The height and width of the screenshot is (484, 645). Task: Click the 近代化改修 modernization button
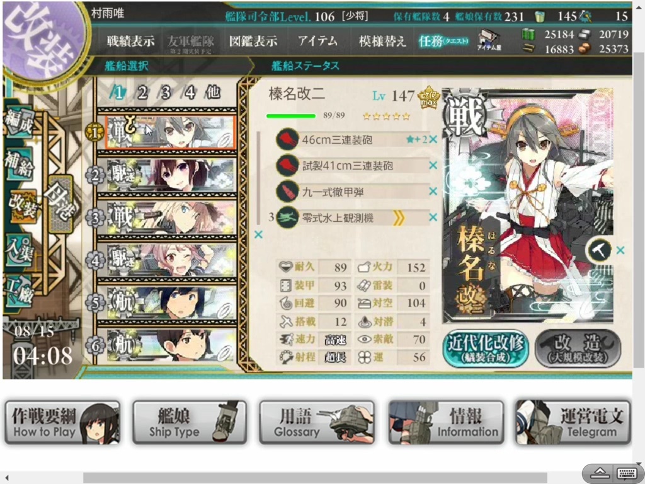486,348
